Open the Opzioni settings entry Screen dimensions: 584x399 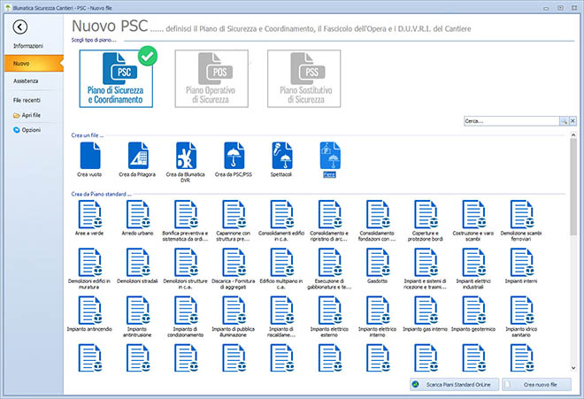click(31, 130)
